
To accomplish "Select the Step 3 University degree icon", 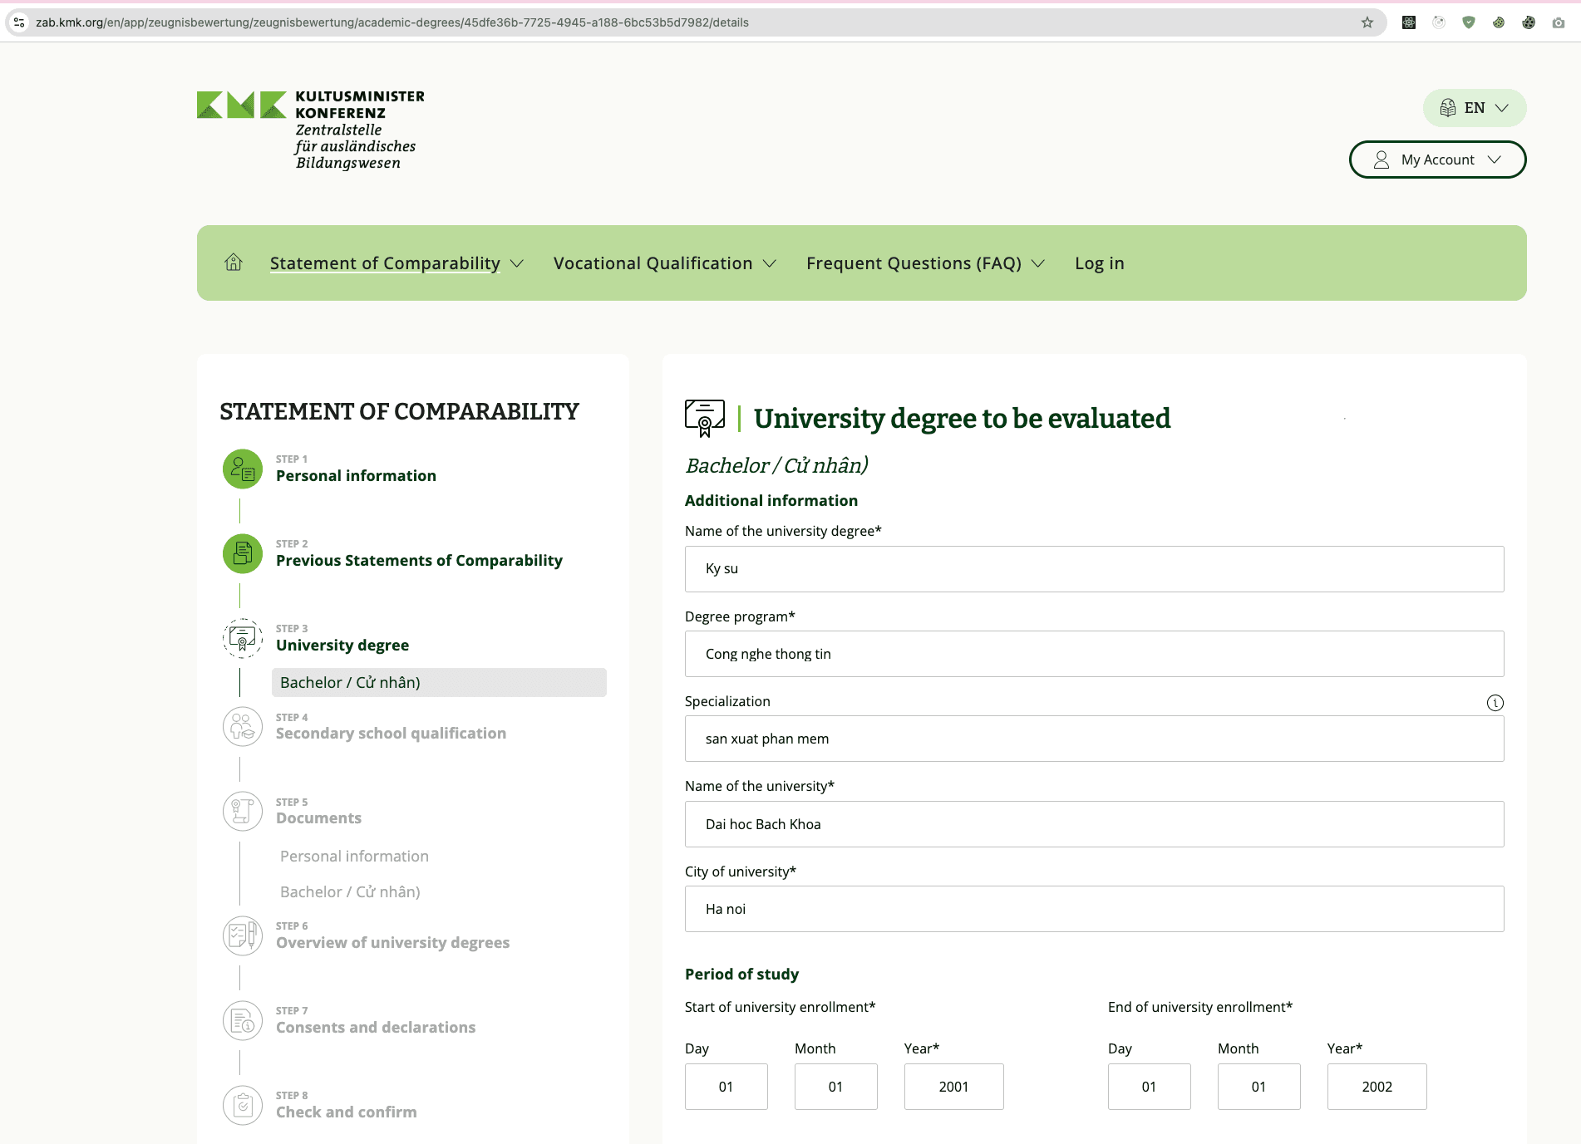I will coord(242,638).
